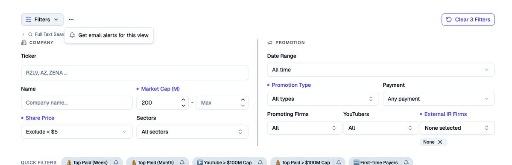Decrease the Market Cap minimum with down arrow
Image resolution: width=512 pixels, height=165 pixels.
(x=183, y=105)
